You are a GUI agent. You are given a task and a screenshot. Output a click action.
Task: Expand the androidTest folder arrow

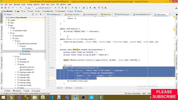(11, 36)
